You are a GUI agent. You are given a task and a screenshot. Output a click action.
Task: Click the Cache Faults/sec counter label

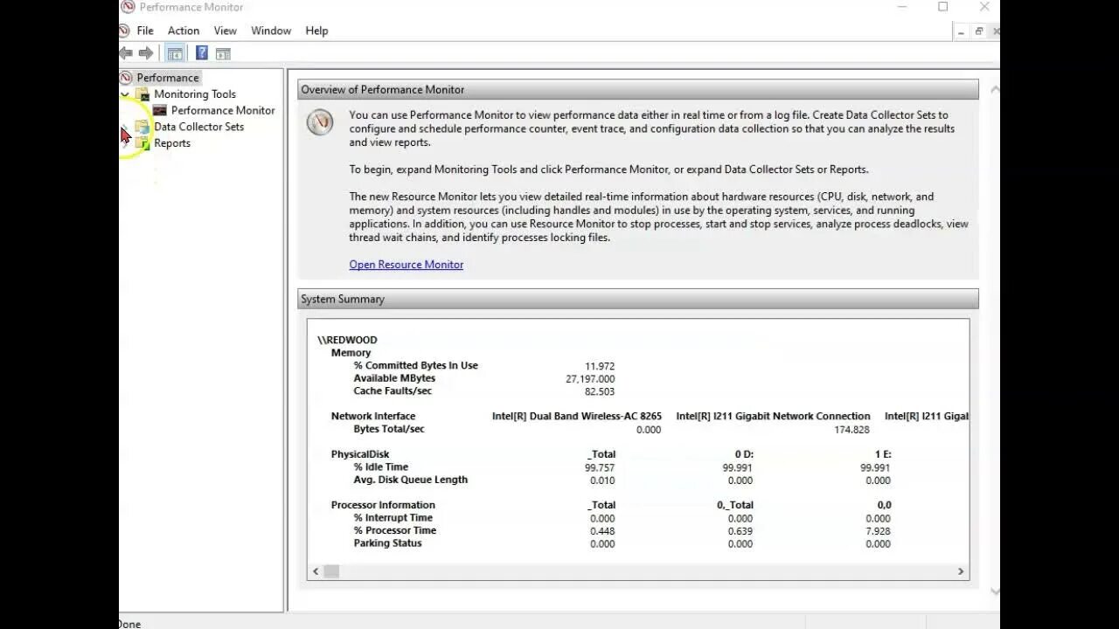[x=393, y=391]
